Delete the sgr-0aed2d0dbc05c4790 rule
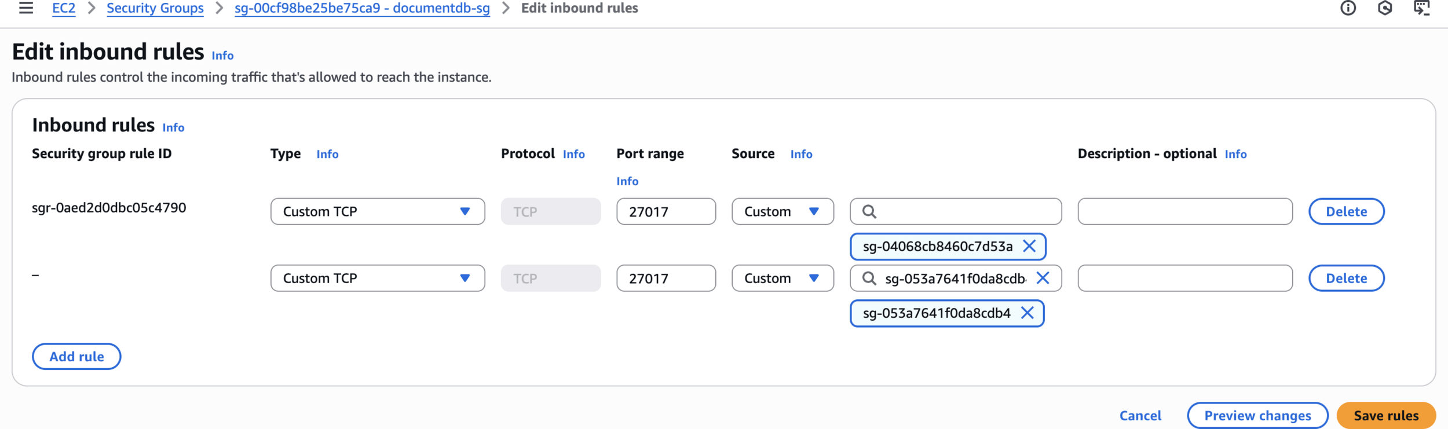Screen dimensions: 1448x429 (1346, 212)
